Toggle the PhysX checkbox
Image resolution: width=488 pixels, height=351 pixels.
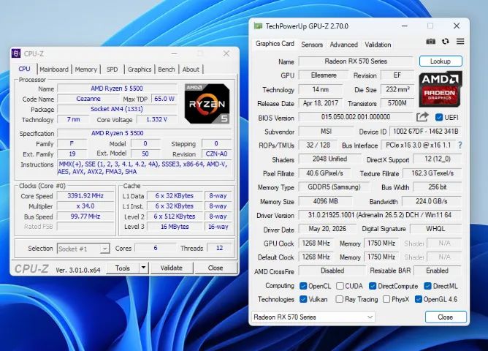[x=386, y=299]
